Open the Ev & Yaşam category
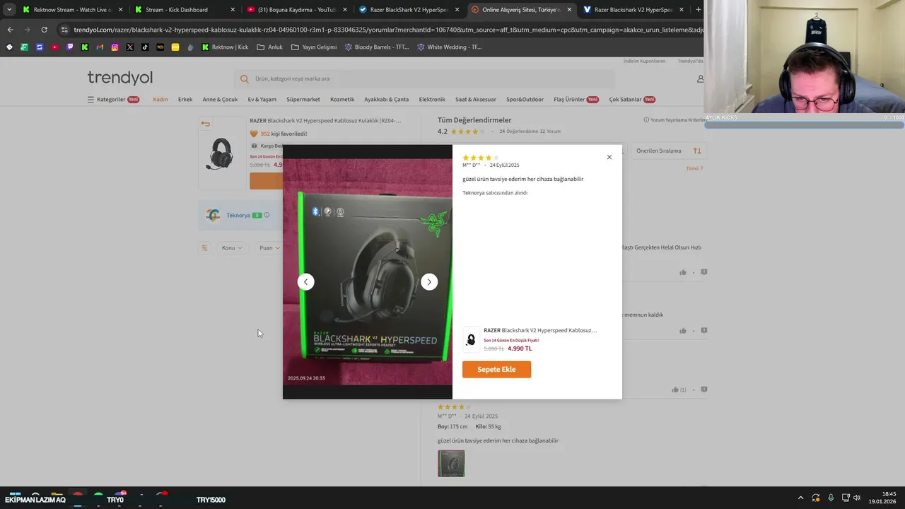Screen dimensions: 905x509 pos(262,100)
